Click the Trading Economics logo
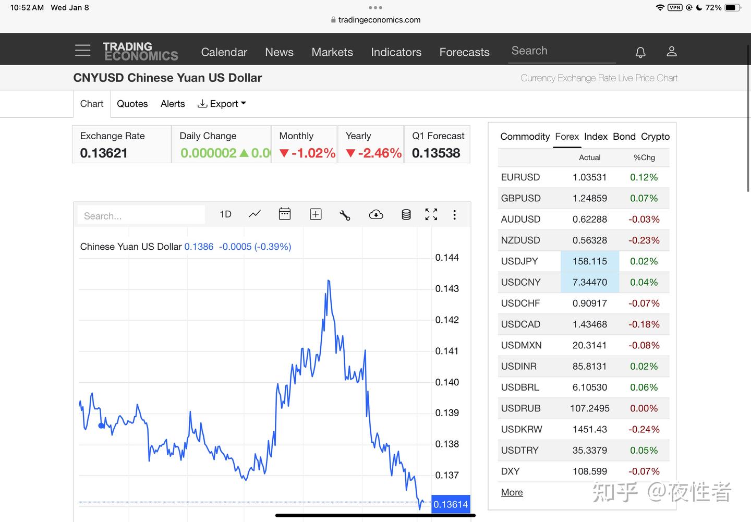Image resolution: width=751 pixels, height=522 pixels. 140,52
